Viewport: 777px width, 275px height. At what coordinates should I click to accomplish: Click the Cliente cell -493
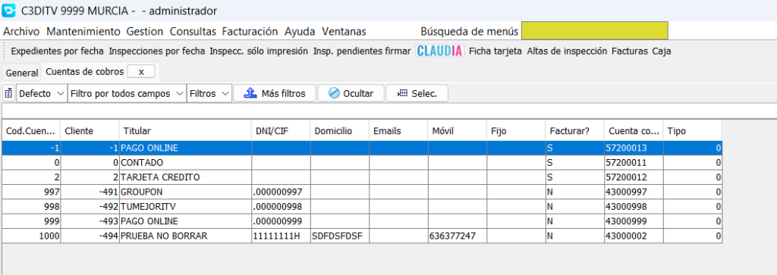(x=90, y=221)
